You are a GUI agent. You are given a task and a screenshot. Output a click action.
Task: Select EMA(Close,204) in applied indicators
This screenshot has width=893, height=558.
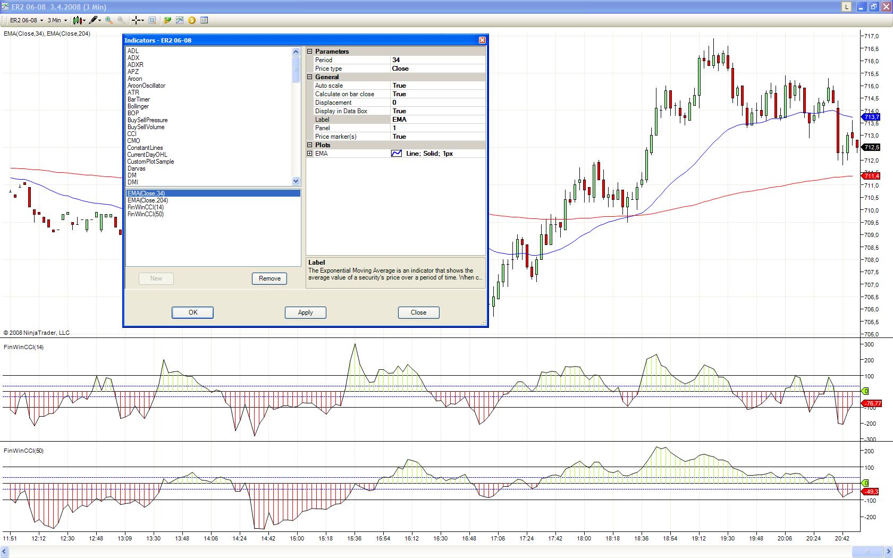[x=148, y=200]
